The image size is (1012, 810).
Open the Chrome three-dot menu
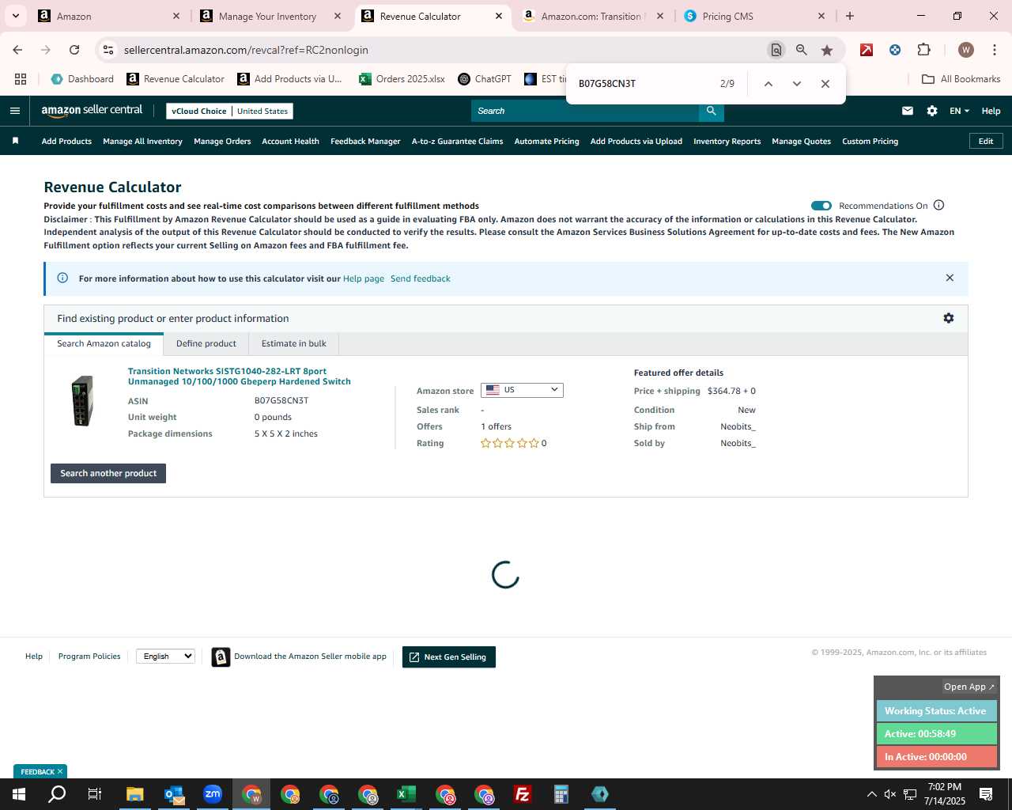pos(994,50)
